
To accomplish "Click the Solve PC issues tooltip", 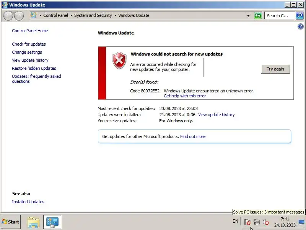I will tap(269, 212).
